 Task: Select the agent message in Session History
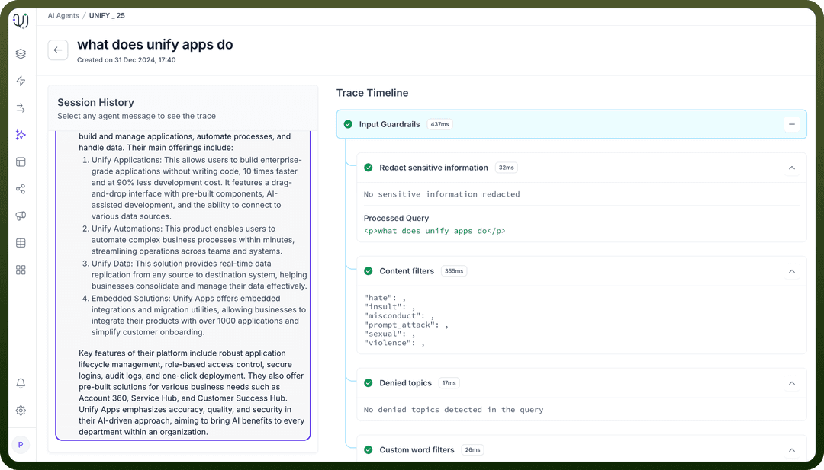click(183, 286)
